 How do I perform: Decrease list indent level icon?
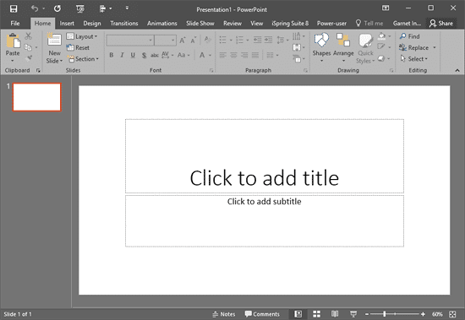click(257, 40)
